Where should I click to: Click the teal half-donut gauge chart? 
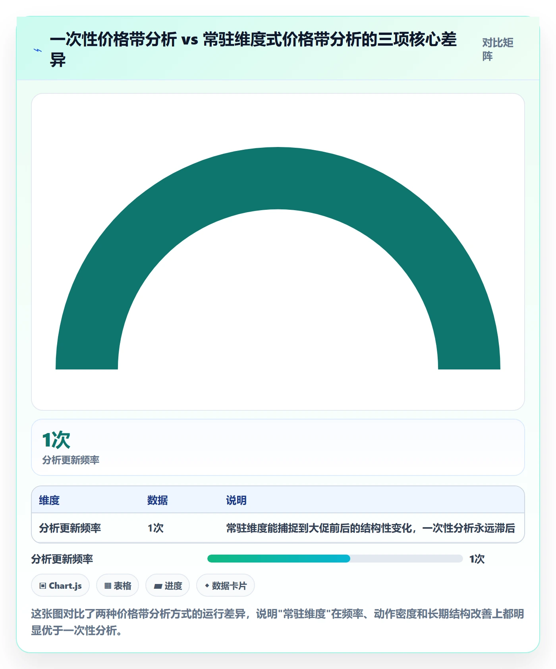point(278,258)
